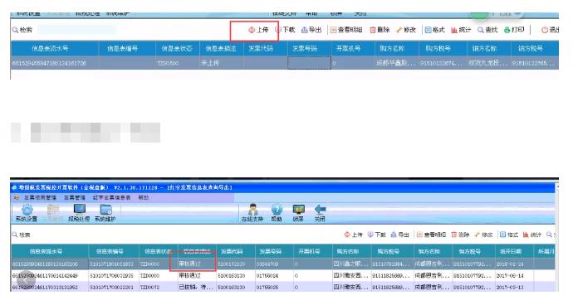Open 查看明细 details in the lower window toolbar

431,235
